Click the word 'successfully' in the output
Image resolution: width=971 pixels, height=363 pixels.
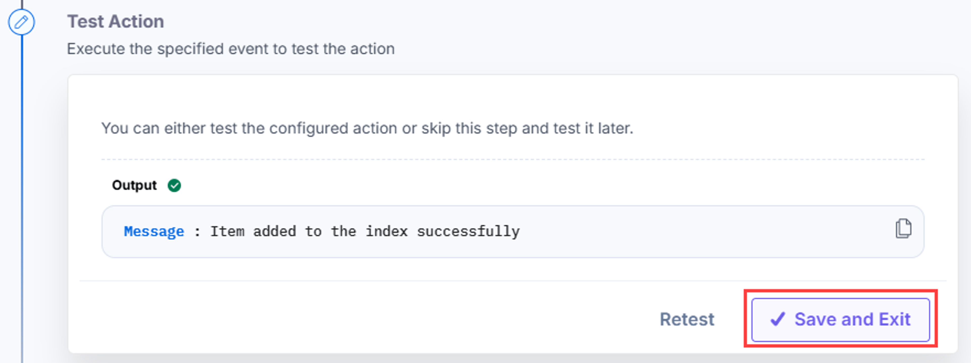click(x=468, y=231)
